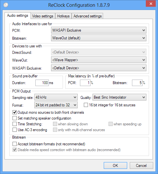
Task: Open the WASAPI Exclusive device dropdown
Action: point(99,68)
